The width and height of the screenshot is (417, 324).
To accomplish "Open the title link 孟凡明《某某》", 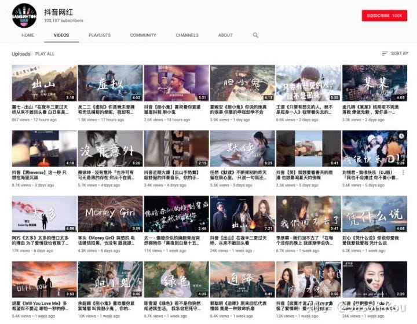I will pos(371,110).
